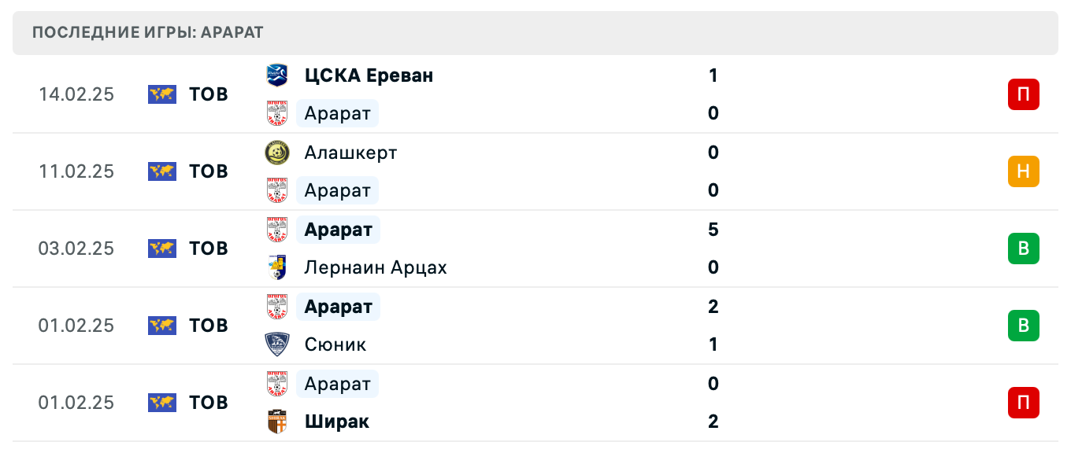Click the globe icon beside date 14.02.25
Viewport: 1071px width, 453px height.
coord(161,94)
